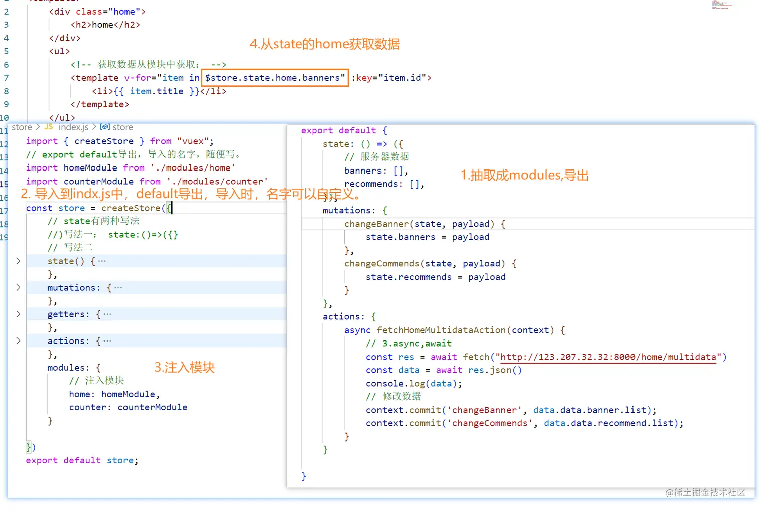Open the home/multidata URL link
This screenshot has height=511, width=759.
[608, 357]
